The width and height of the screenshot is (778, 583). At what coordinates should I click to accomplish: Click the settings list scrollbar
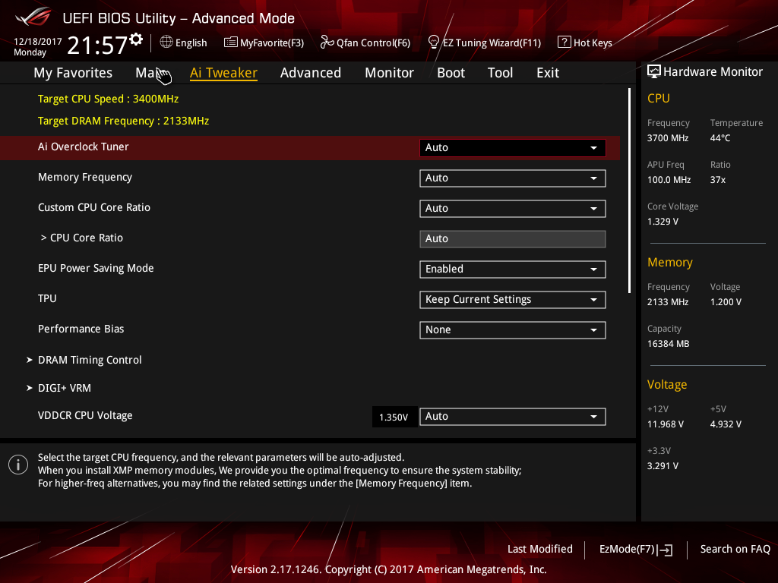(629, 191)
